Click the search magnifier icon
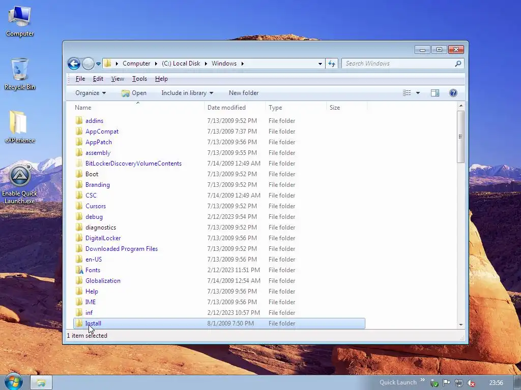The width and height of the screenshot is (521, 390). (458, 63)
